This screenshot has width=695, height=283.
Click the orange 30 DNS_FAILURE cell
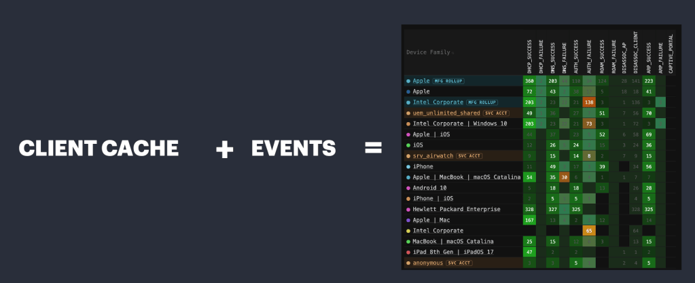(565, 177)
